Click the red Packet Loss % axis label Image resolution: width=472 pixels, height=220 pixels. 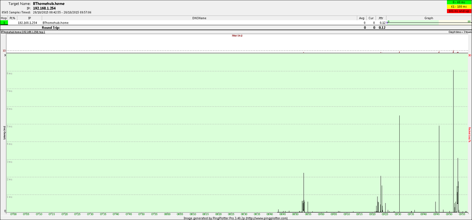tap(469, 134)
